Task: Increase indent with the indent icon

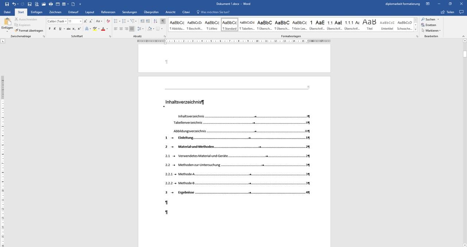Action: [148, 21]
